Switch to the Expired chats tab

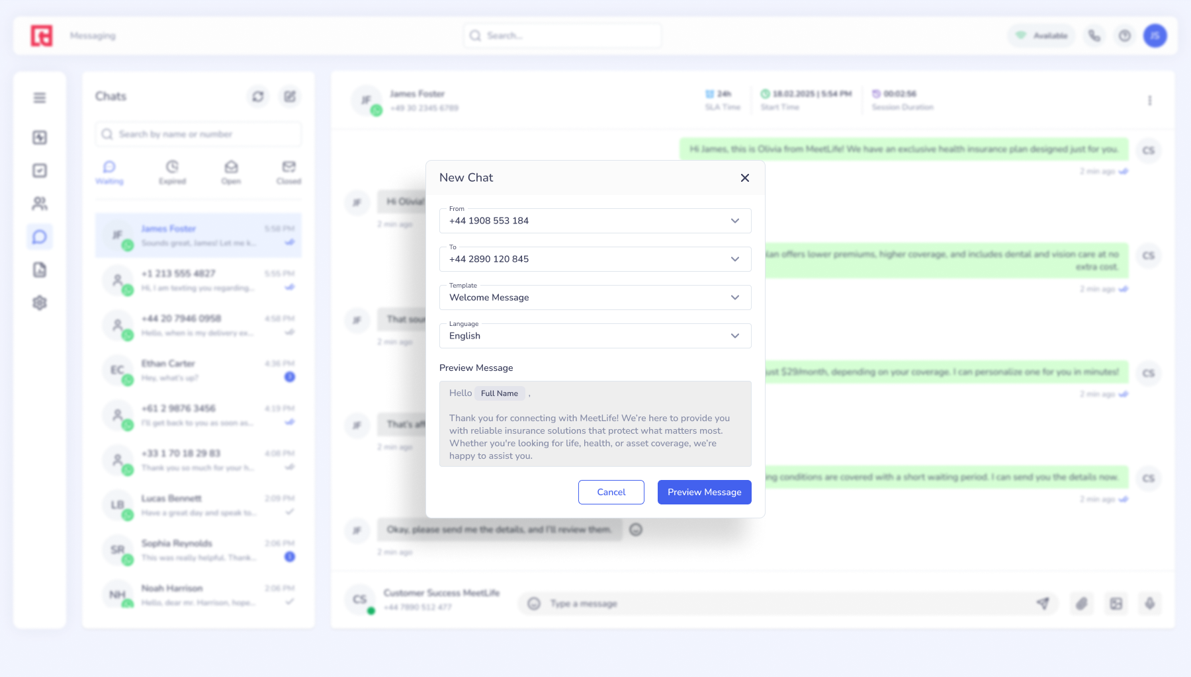tap(172, 173)
